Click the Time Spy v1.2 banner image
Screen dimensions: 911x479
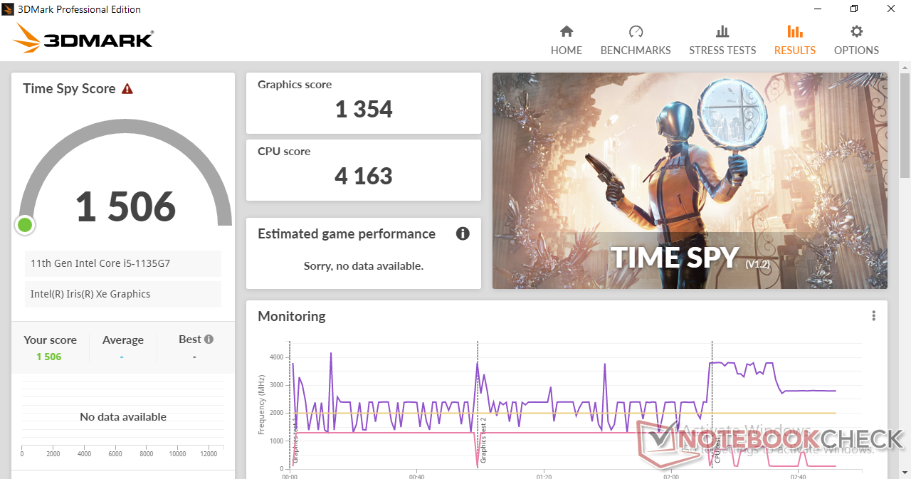(x=689, y=181)
